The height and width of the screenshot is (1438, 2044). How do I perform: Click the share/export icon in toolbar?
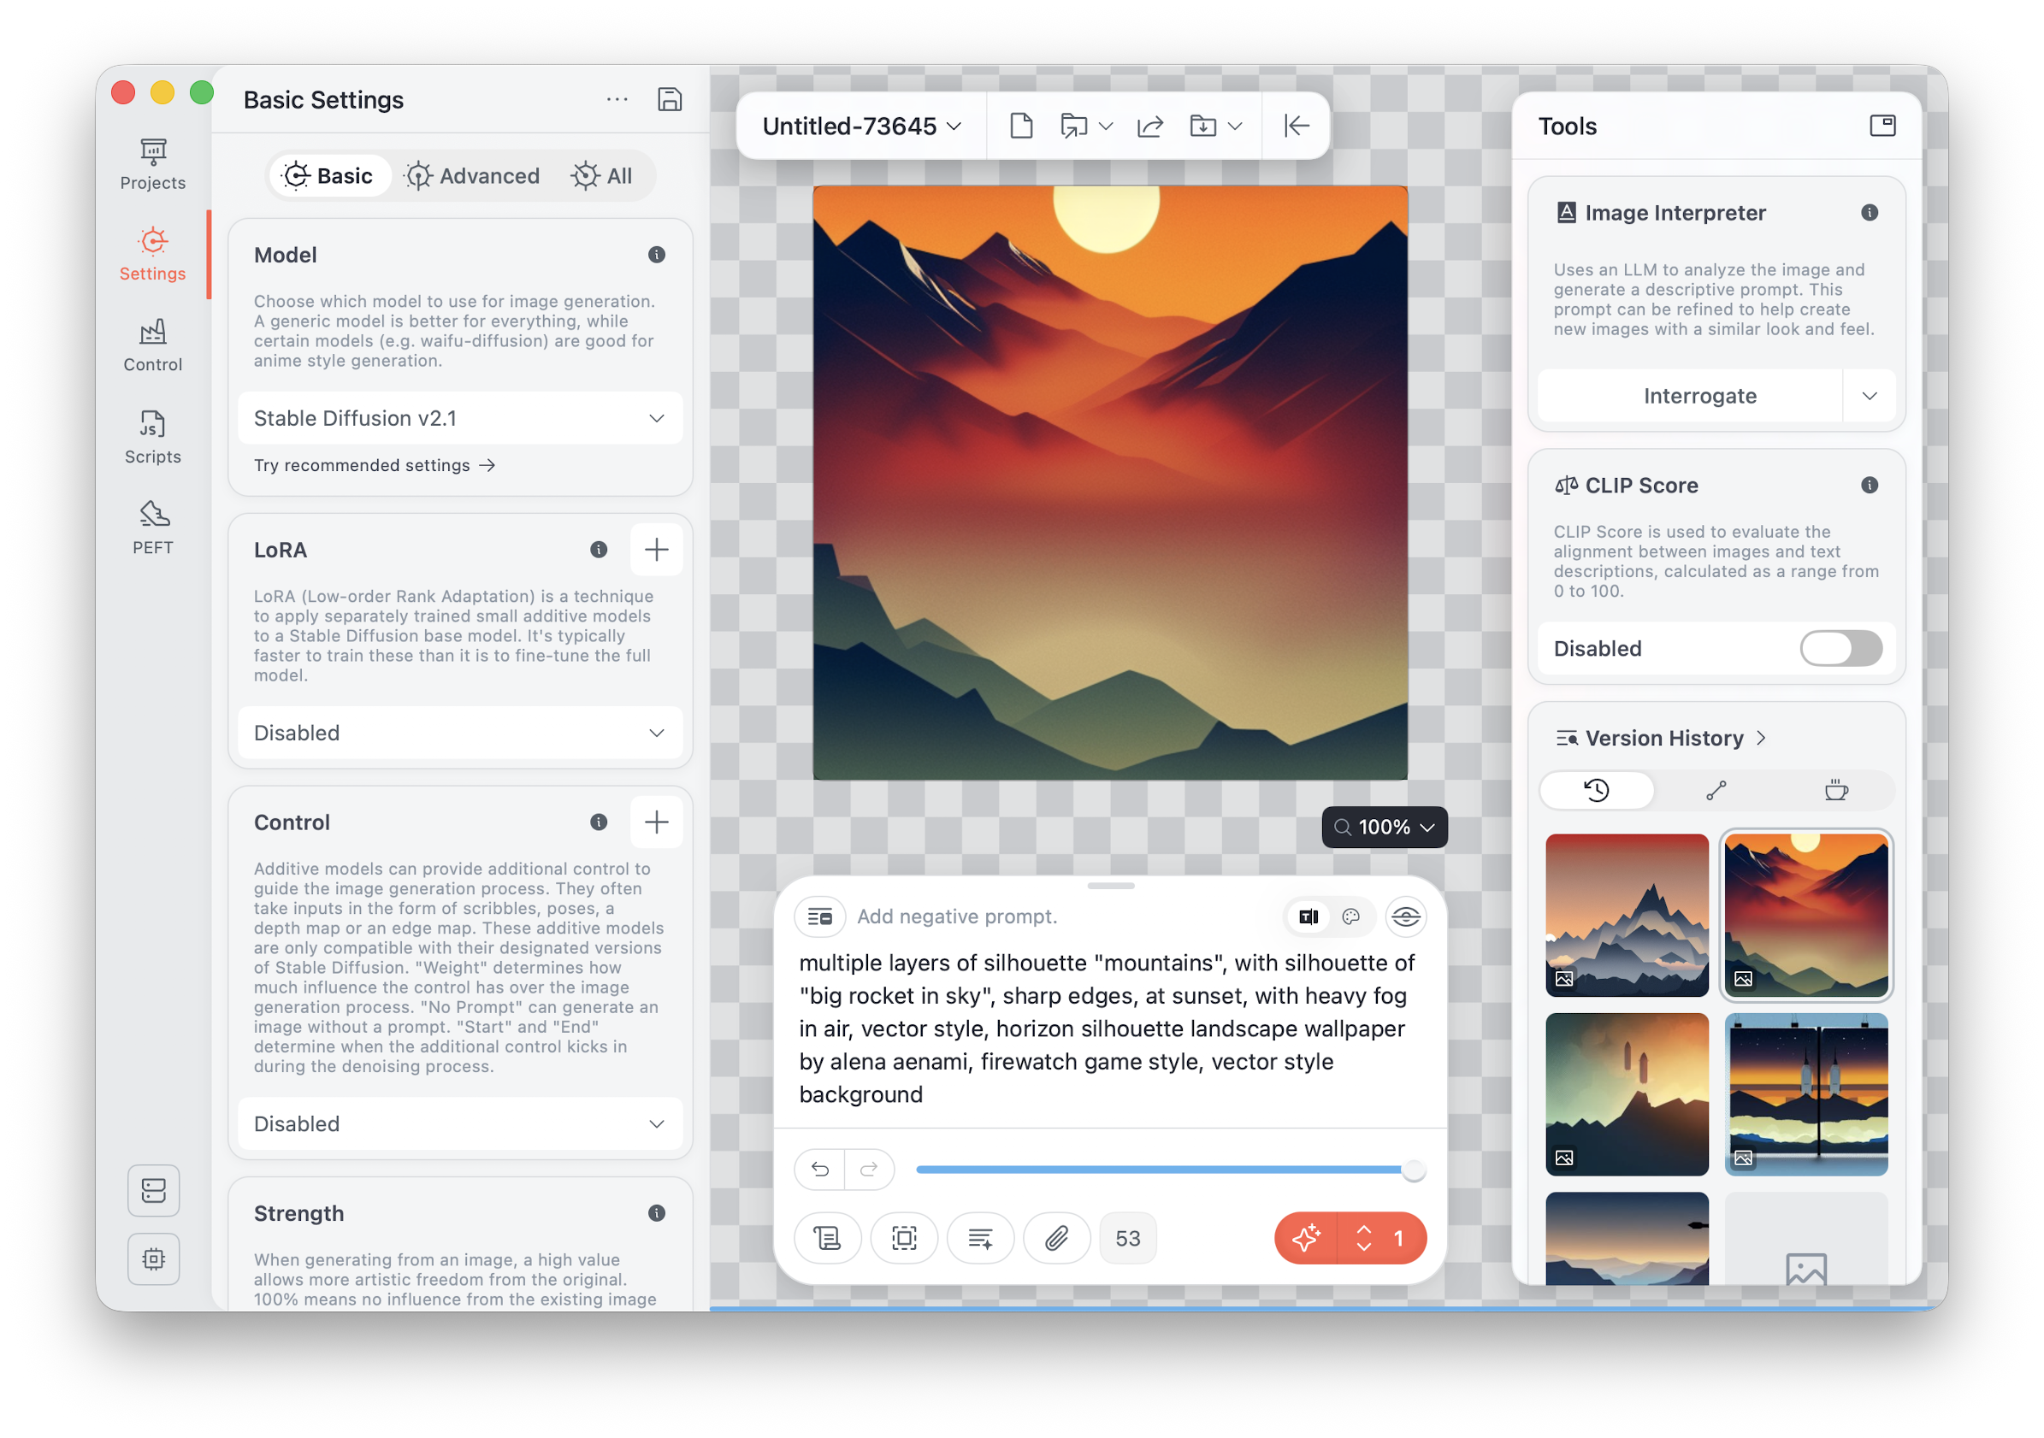1150,127
